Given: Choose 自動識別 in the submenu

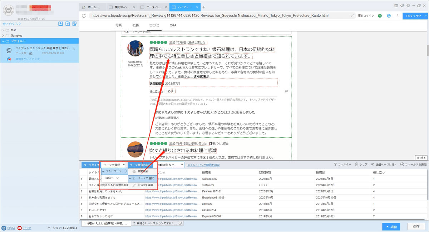Looking at the screenshot, I should [x=142, y=171].
